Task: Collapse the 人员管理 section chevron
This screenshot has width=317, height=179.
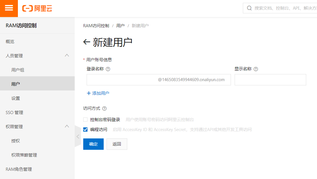Action: 67,55
